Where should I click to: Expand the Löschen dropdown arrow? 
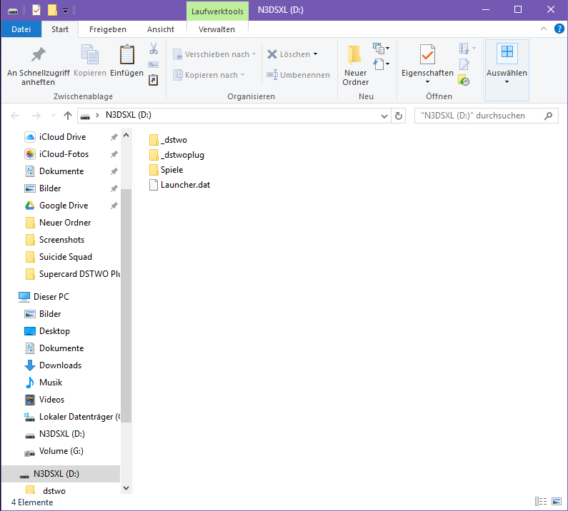(316, 54)
